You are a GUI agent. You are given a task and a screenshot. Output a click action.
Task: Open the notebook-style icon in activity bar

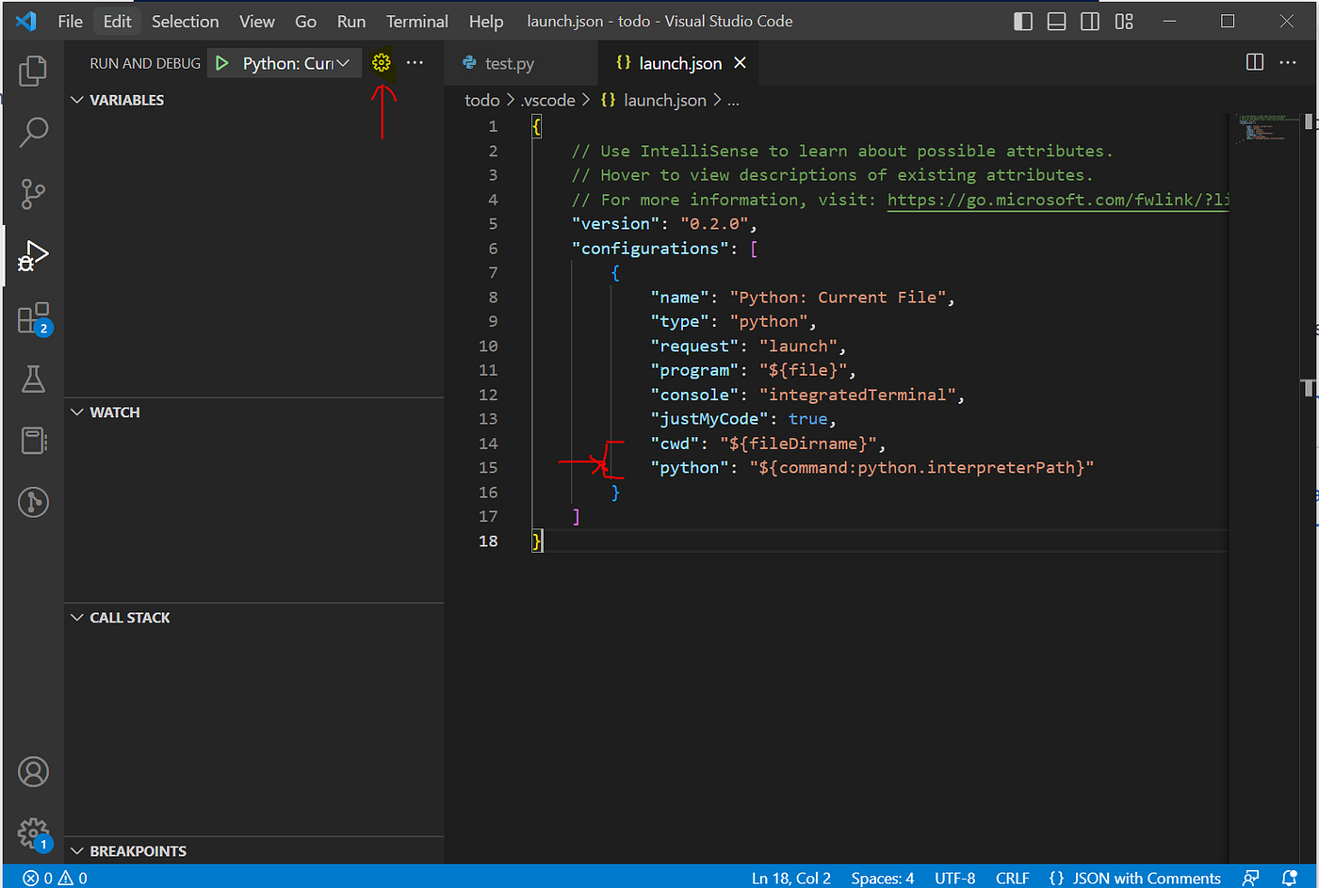(34, 440)
